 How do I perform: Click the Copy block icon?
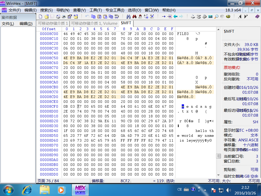[93, 16]
